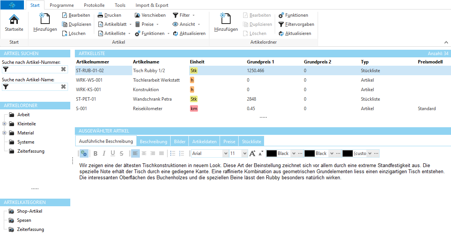The width and height of the screenshot is (451, 237).
Task: Open the Arial font name dropdown
Action: 226,153
